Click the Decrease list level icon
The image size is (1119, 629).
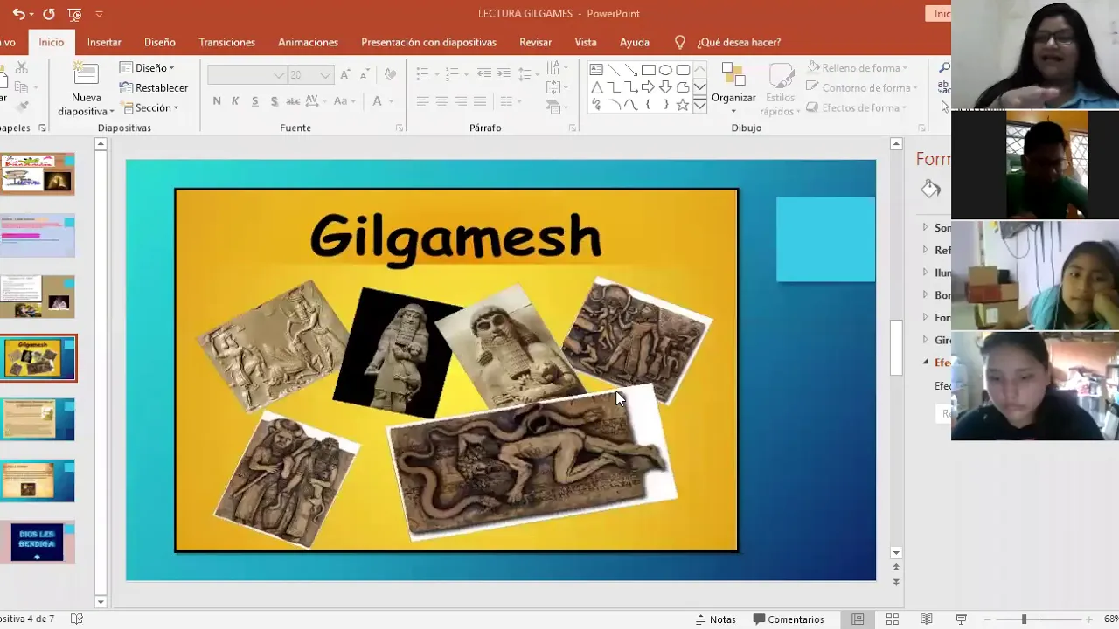pyautogui.click(x=484, y=74)
